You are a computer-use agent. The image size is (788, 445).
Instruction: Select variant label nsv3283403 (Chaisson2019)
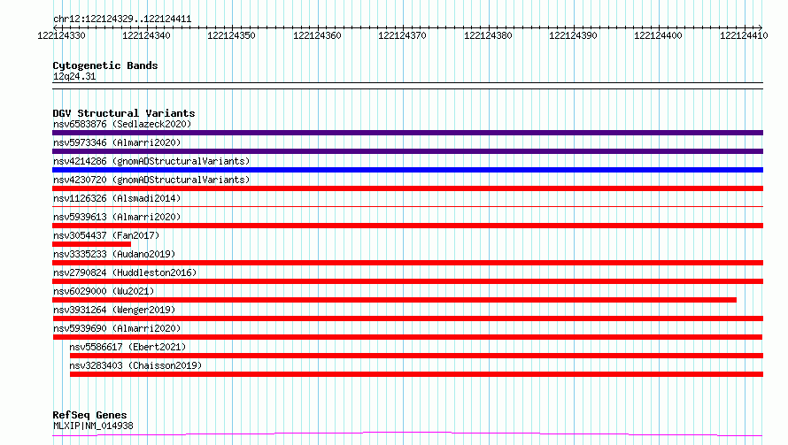135,365
